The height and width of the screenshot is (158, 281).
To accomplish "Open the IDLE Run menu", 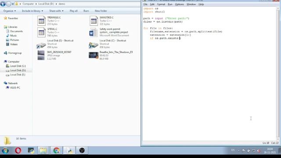I will pos(170,4).
